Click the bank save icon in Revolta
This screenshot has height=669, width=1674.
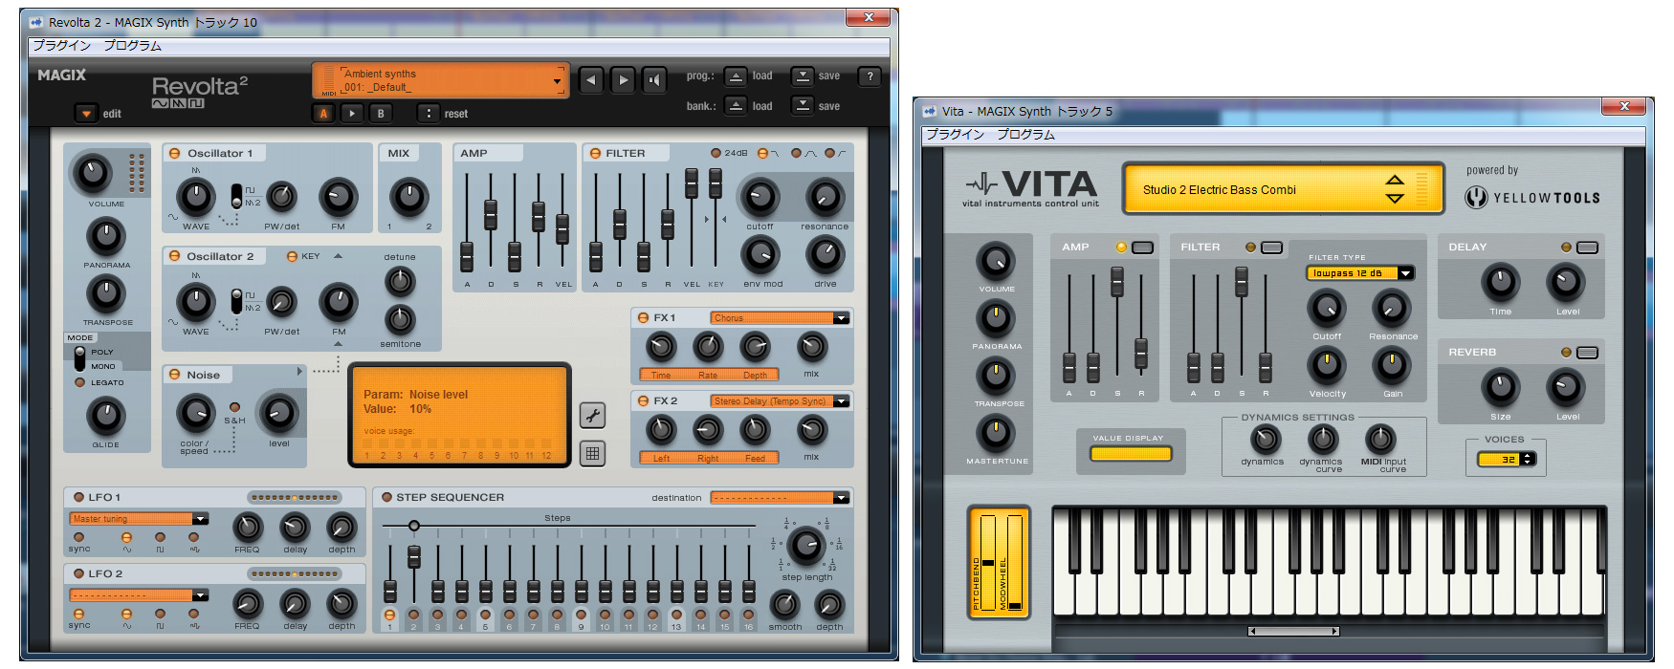804,106
